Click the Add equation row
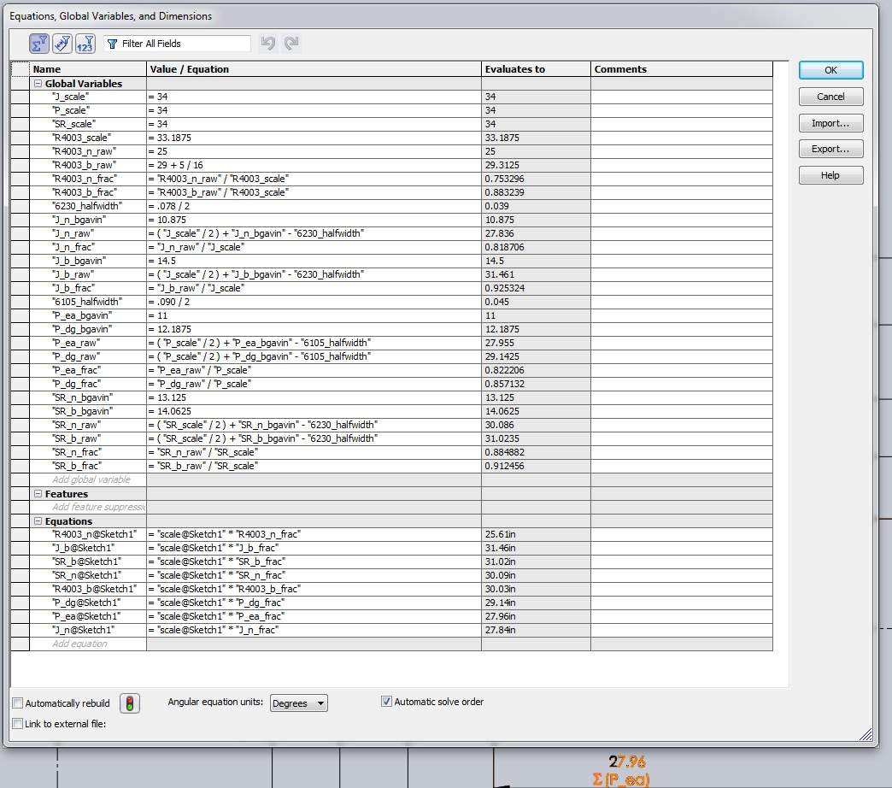 [x=79, y=644]
